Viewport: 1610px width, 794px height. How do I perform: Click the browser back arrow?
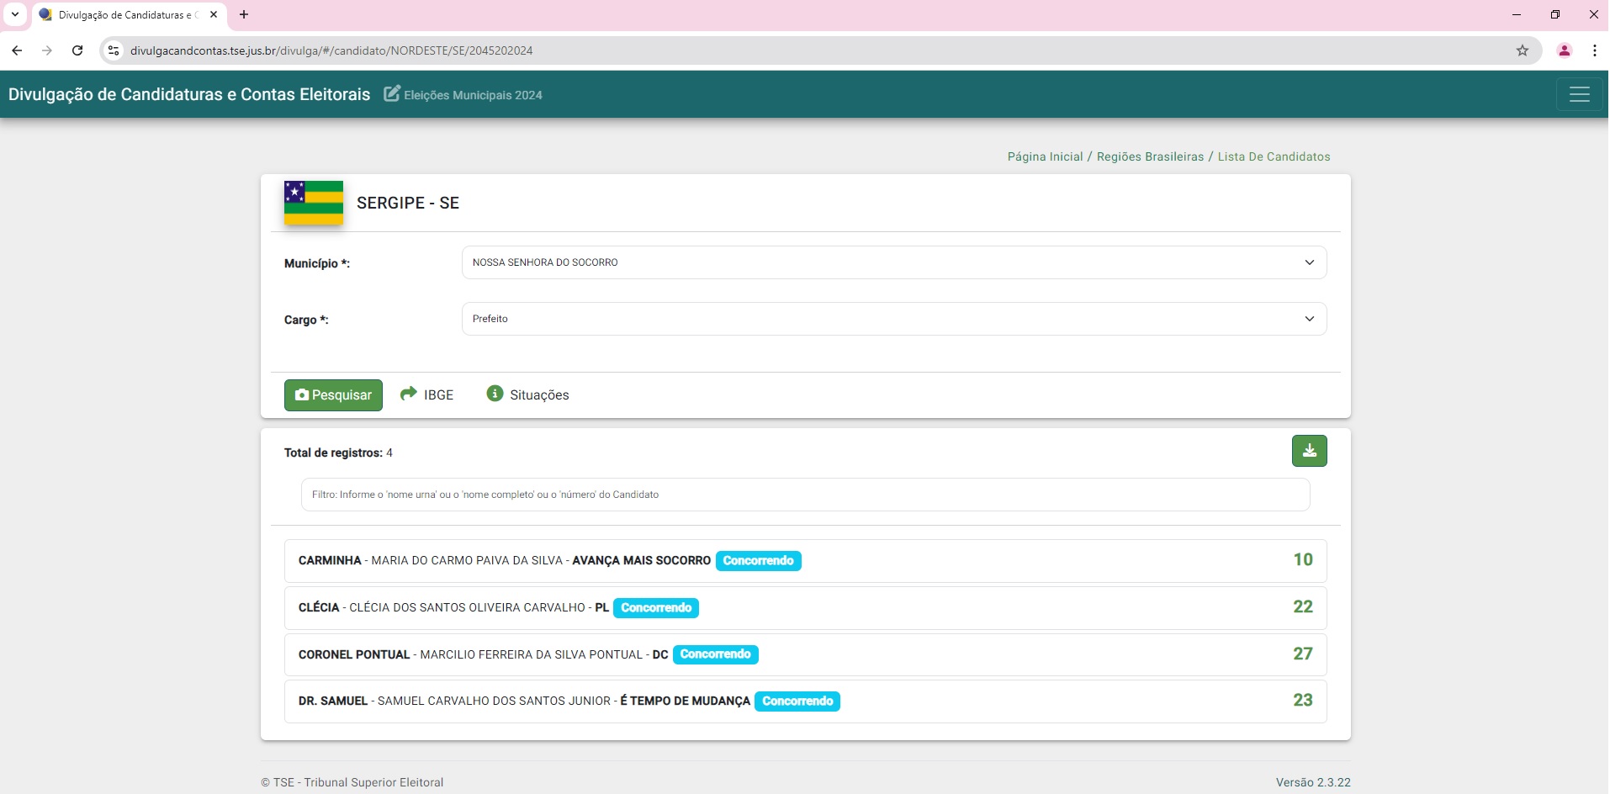(17, 50)
